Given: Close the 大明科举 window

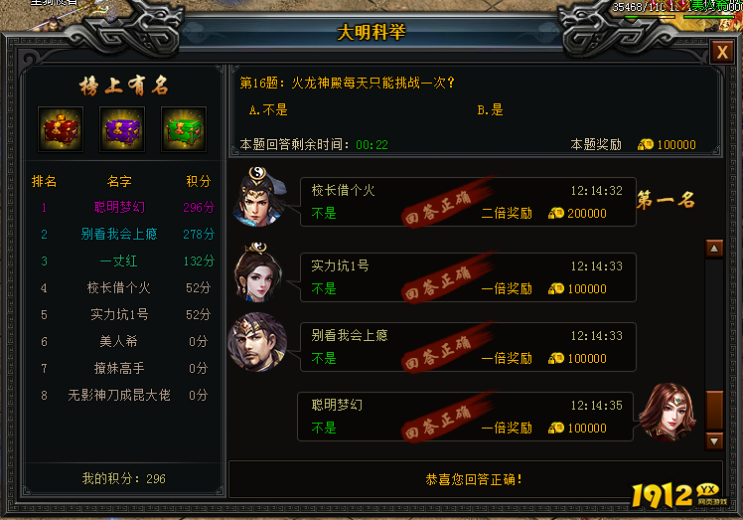Looking at the screenshot, I should [722, 52].
